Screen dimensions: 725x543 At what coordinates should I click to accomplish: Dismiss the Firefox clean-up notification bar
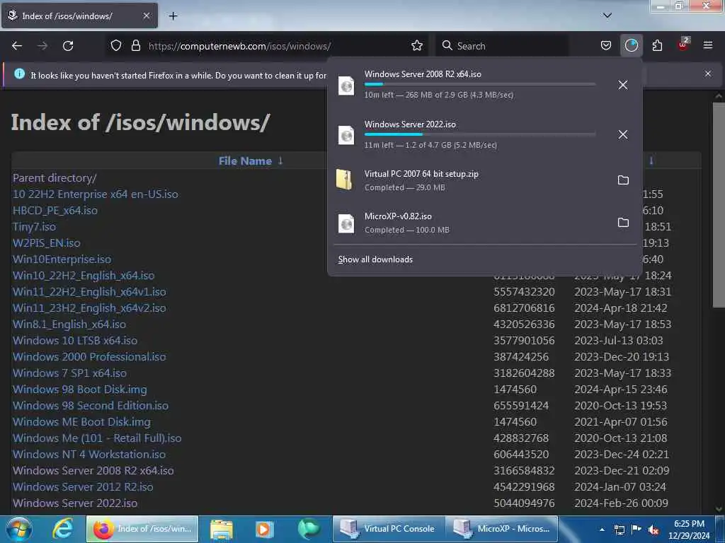coord(707,74)
